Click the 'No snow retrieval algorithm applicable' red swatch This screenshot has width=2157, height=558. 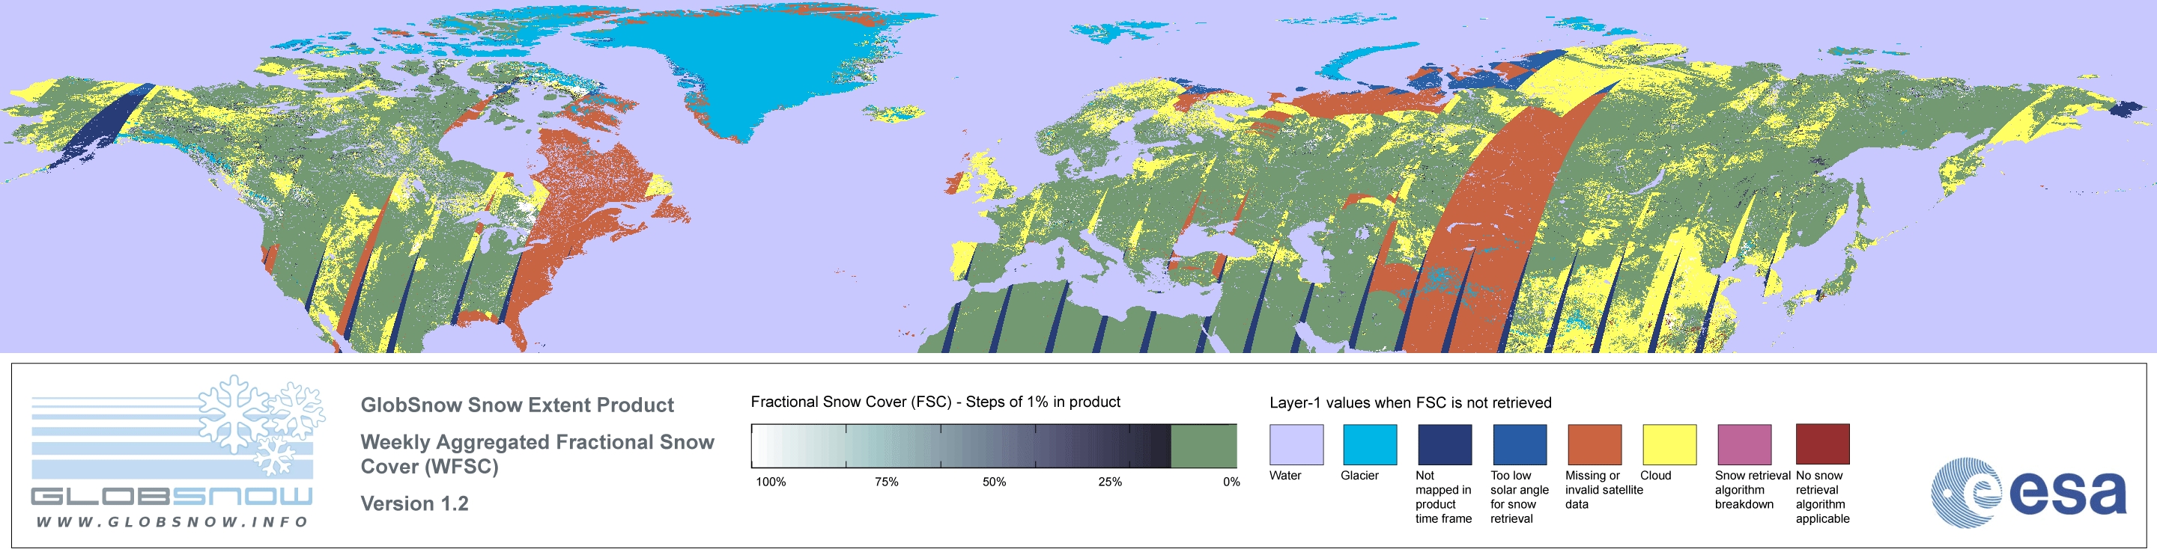pyautogui.click(x=1822, y=444)
